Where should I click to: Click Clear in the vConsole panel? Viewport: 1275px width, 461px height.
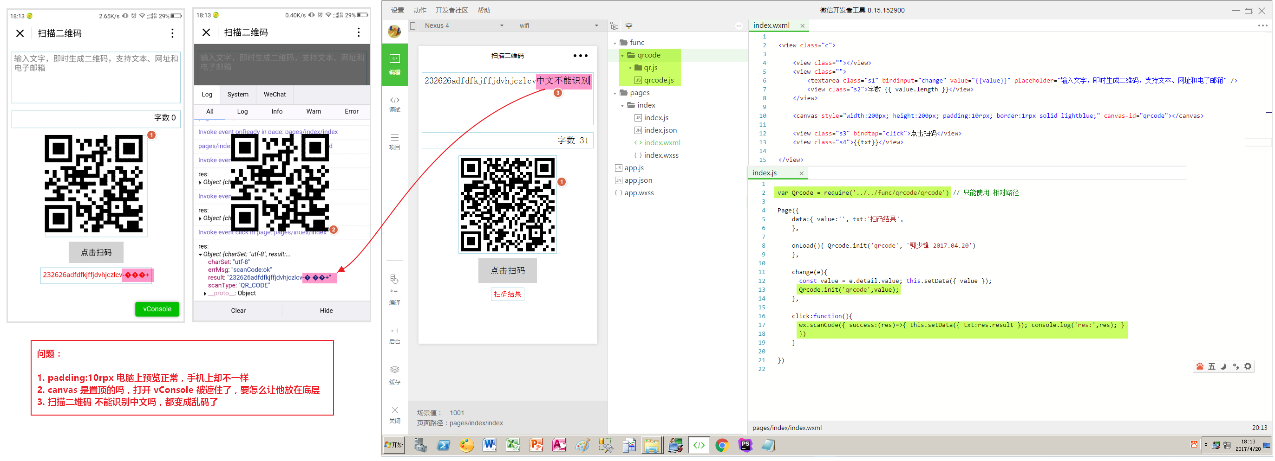[238, 311]
